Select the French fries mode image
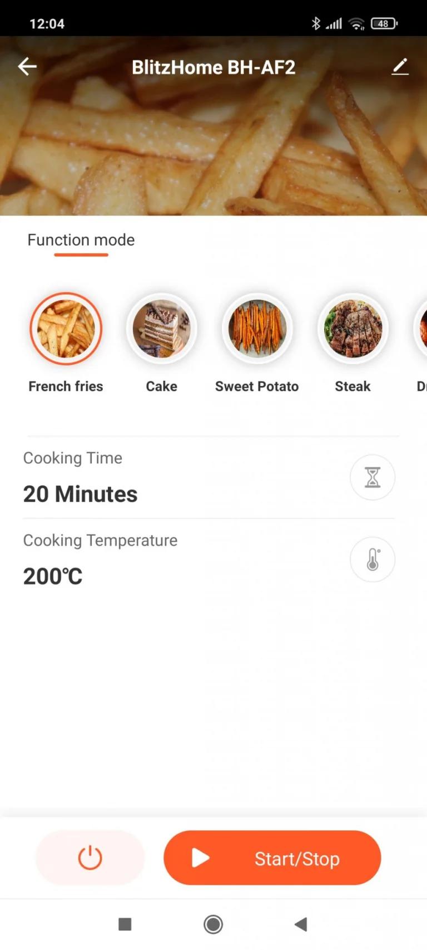Screen dimensions: 427x950 coord(66,329)
